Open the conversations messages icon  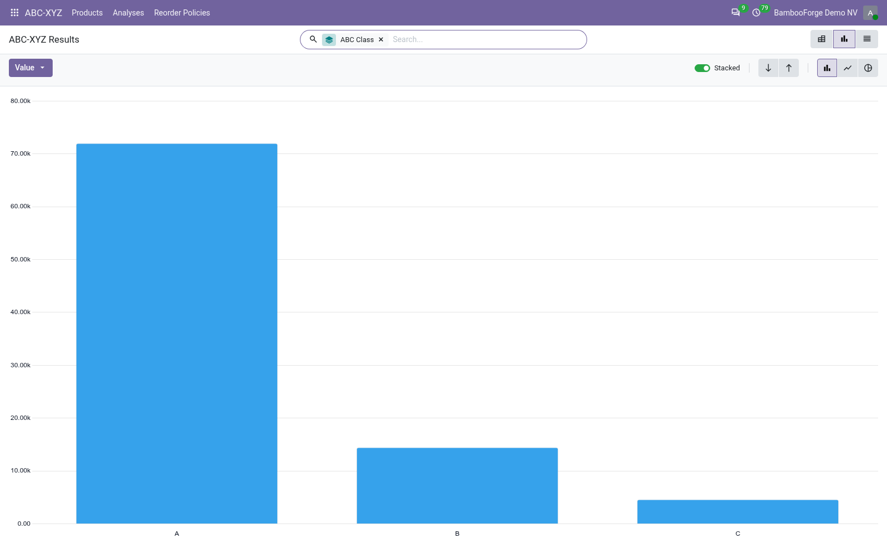(736, 12)
